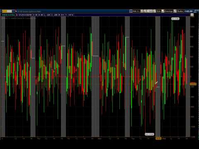
Task: Open the Style menu button
Action: click(x=159, y=11)
